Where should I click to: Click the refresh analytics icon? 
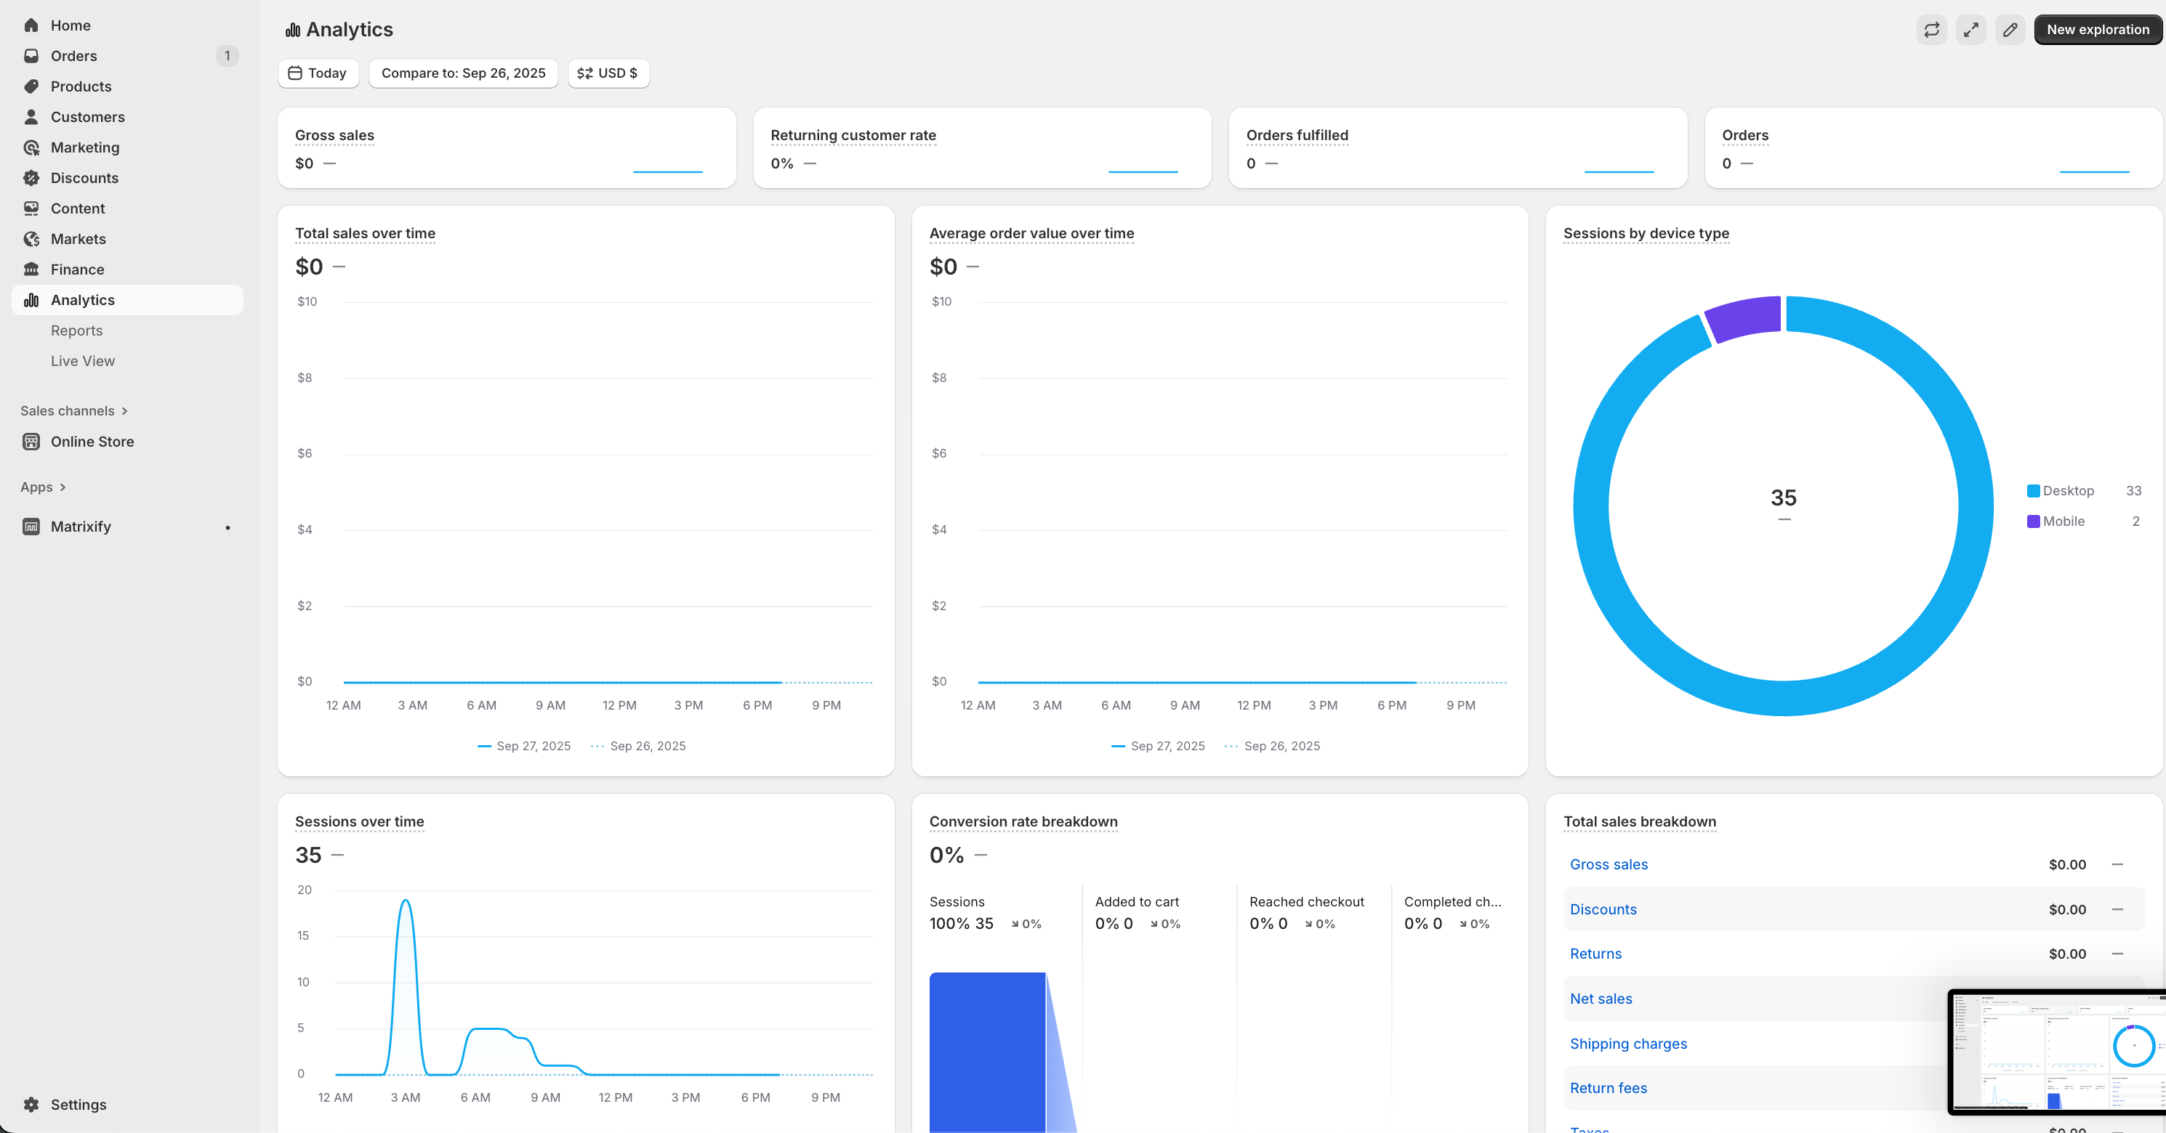click(x=1931, y=29)
